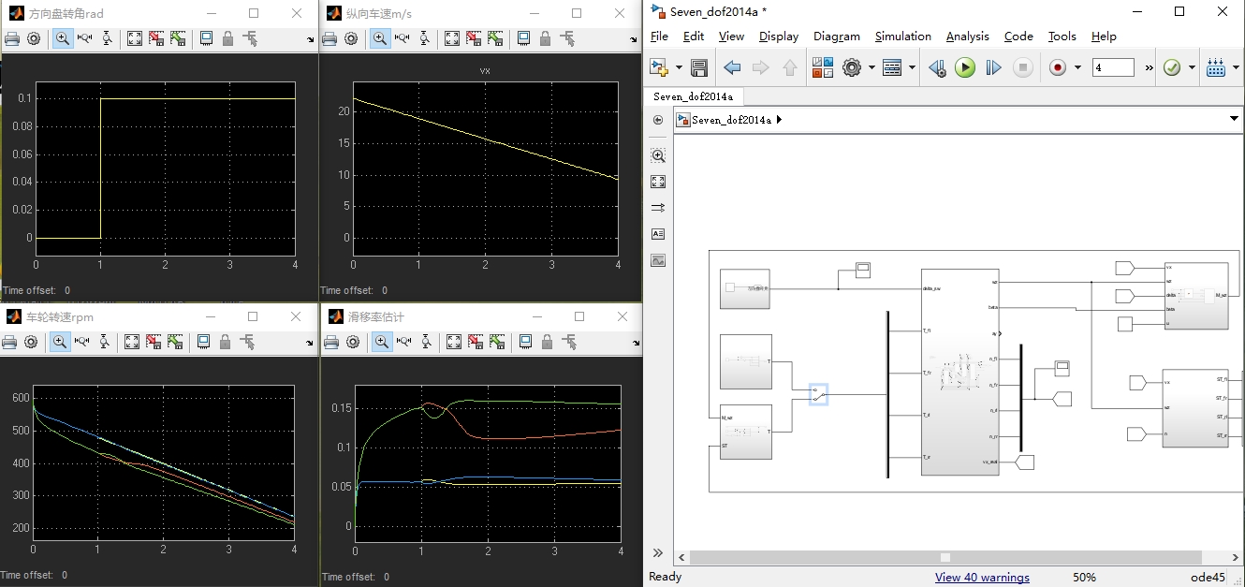Open the Library Browser in Simulink toolbar
Screen dimensions: 1245x587
823,67
